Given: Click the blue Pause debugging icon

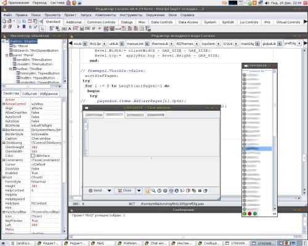Looking at the screenshot, I should 24,26.
